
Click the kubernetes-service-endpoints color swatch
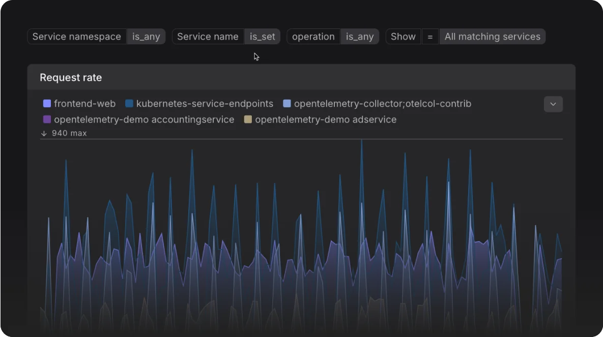129,103
